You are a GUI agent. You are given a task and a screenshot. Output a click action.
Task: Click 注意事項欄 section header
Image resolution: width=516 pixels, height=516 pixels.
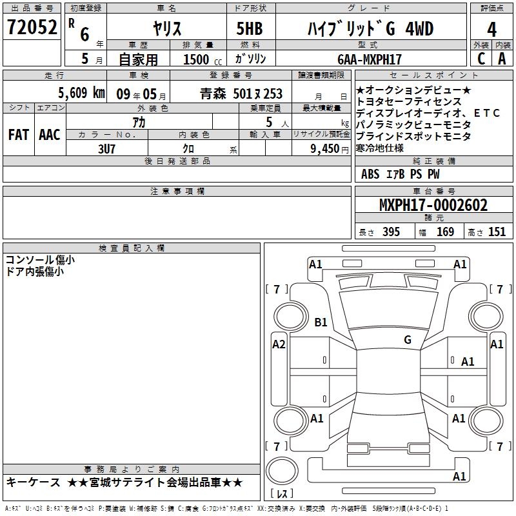click(x=177, y=191)
